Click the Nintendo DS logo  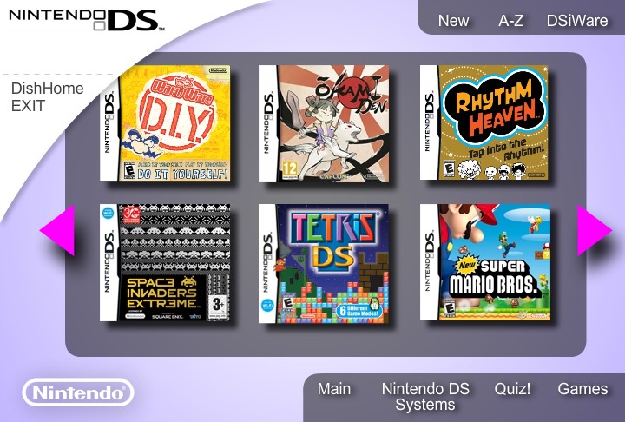point(87,20)
